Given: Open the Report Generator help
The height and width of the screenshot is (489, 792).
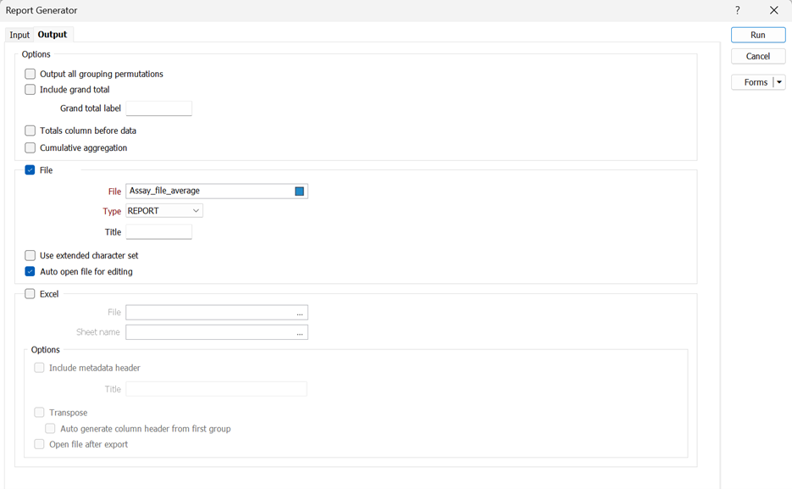Looking at the screenshot, I should pos(736,10).
